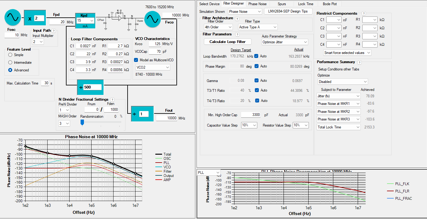This screenshot has width=427, height=219.
Task: Click the VCOCap value field
Action: [155, 52]
